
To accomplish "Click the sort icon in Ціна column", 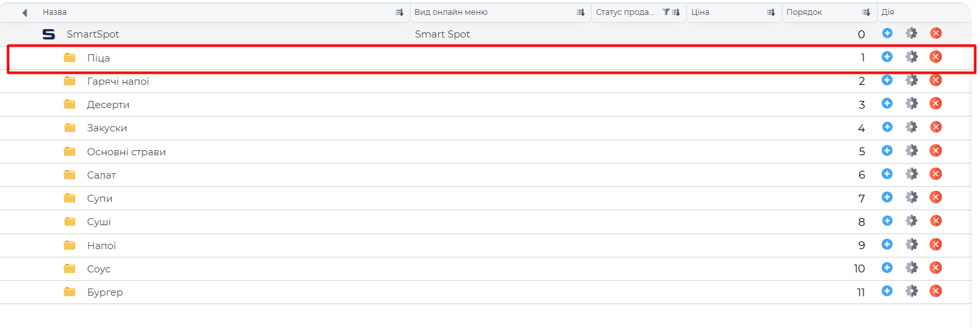I will click(x=771, y=12).
